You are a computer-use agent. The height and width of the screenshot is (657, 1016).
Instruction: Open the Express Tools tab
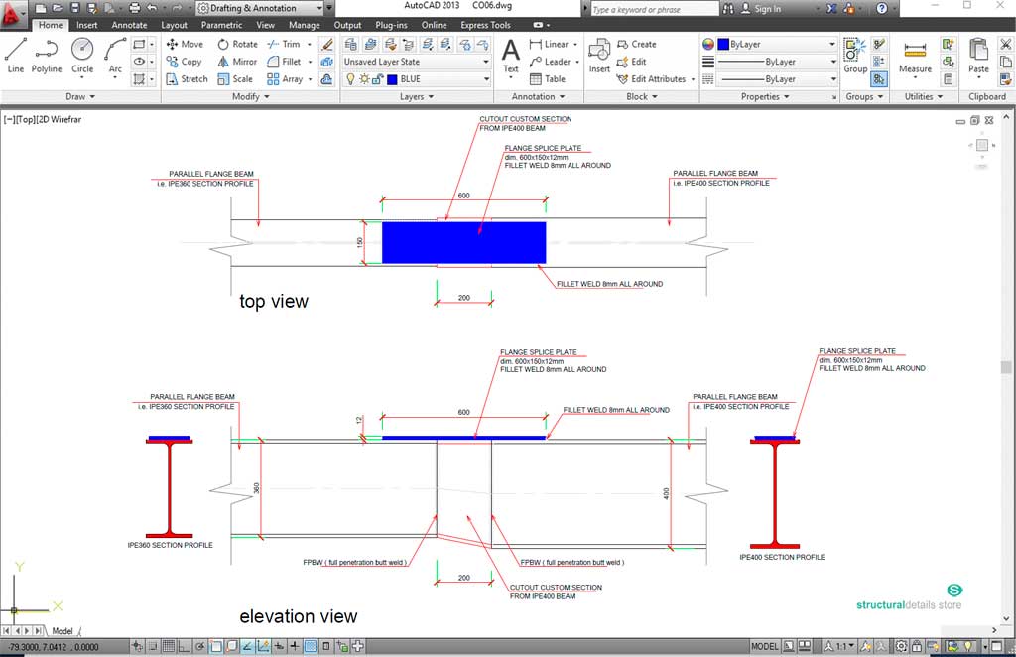click(x=486, y=25)
